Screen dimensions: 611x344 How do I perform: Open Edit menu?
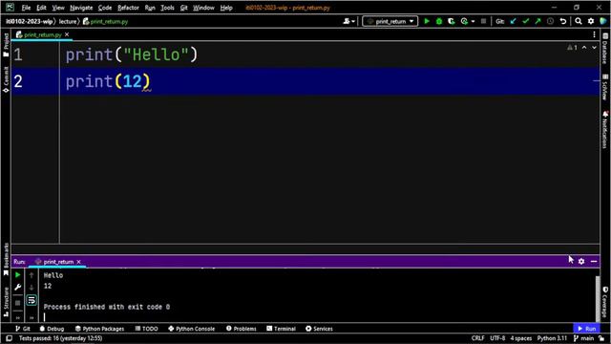[41, 8]
